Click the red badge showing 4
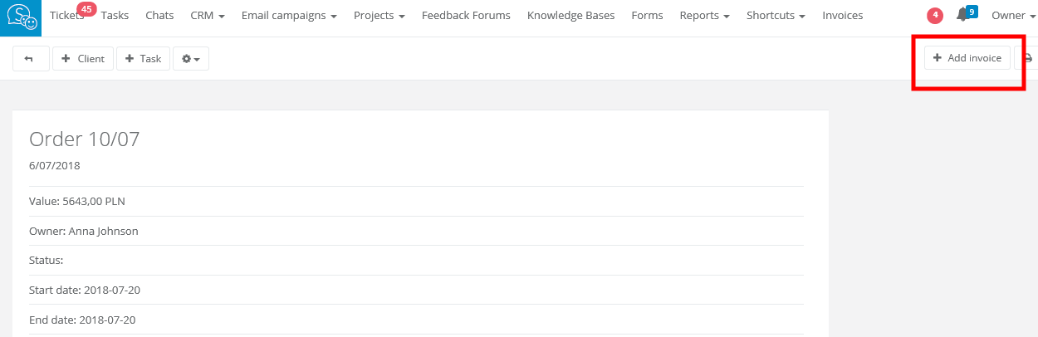1038x337 pixels. 935,15
